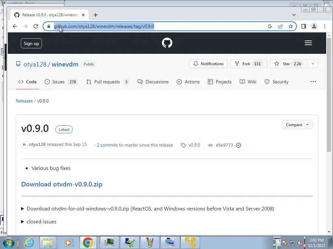Switch to the Pull requests tab
The image size is (333, 249).
pyautogui.click(x=108, y=82)
